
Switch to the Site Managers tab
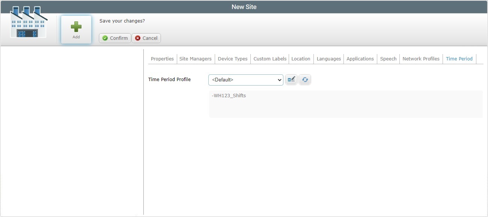click(x=195, y=59)
